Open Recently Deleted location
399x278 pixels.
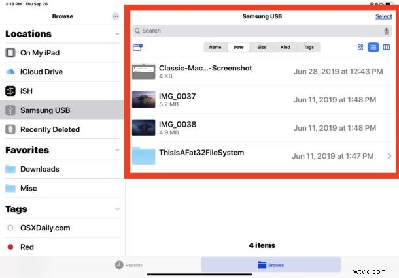pyautogui.click(x=62, y=129)
